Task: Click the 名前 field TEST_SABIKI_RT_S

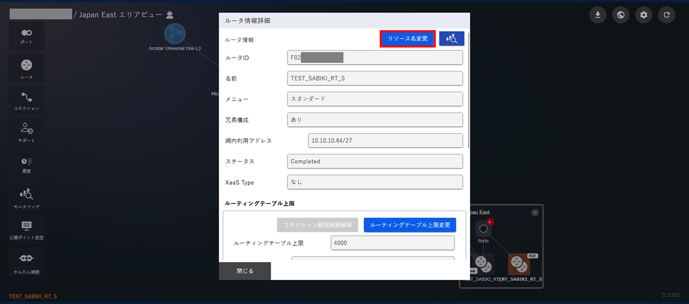Action: tap(375, 78)
